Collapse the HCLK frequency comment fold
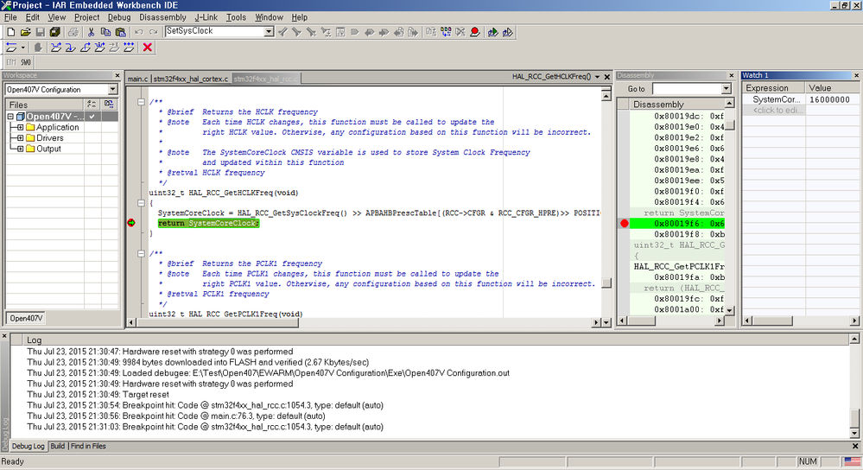The height and width of the screenshot is (470, 863). click(141, 102)
